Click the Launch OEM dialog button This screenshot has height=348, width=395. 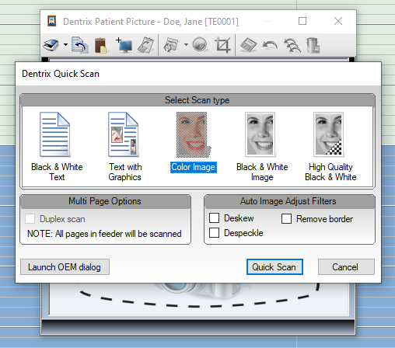pyautogui.click(x=65, y=267)
